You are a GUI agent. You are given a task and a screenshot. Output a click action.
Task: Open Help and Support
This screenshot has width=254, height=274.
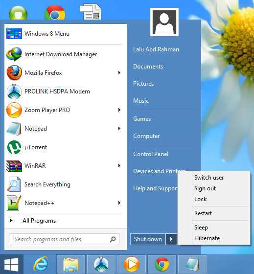tap(155, 188)
